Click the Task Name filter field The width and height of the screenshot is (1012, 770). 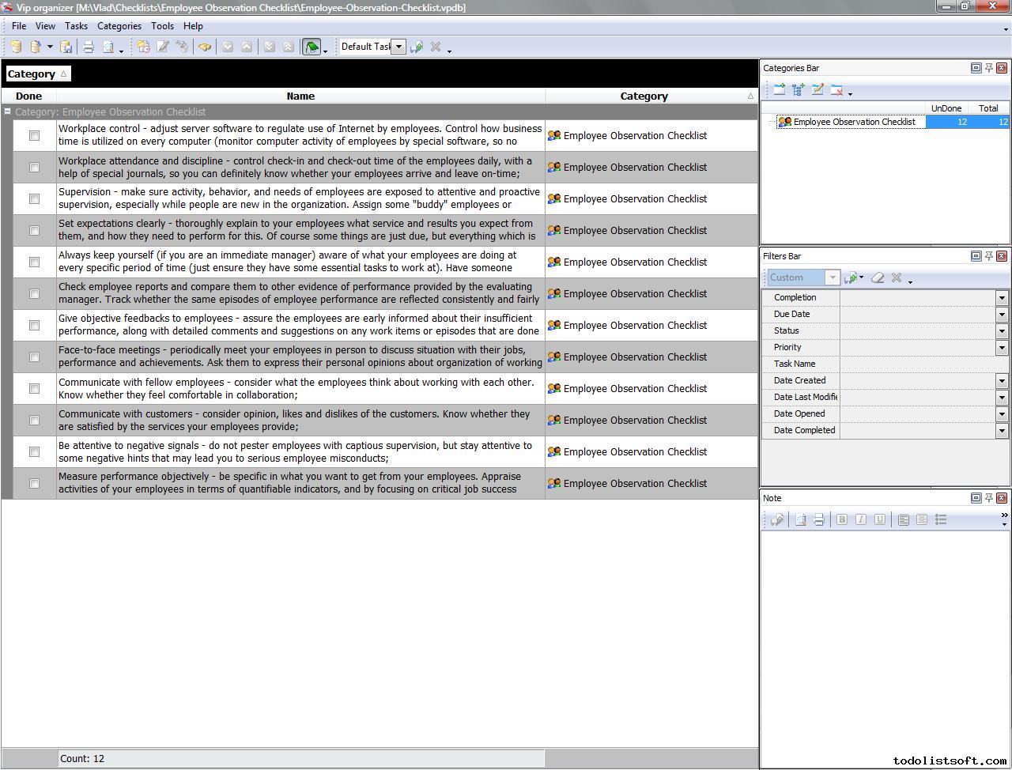coord(917,364)
